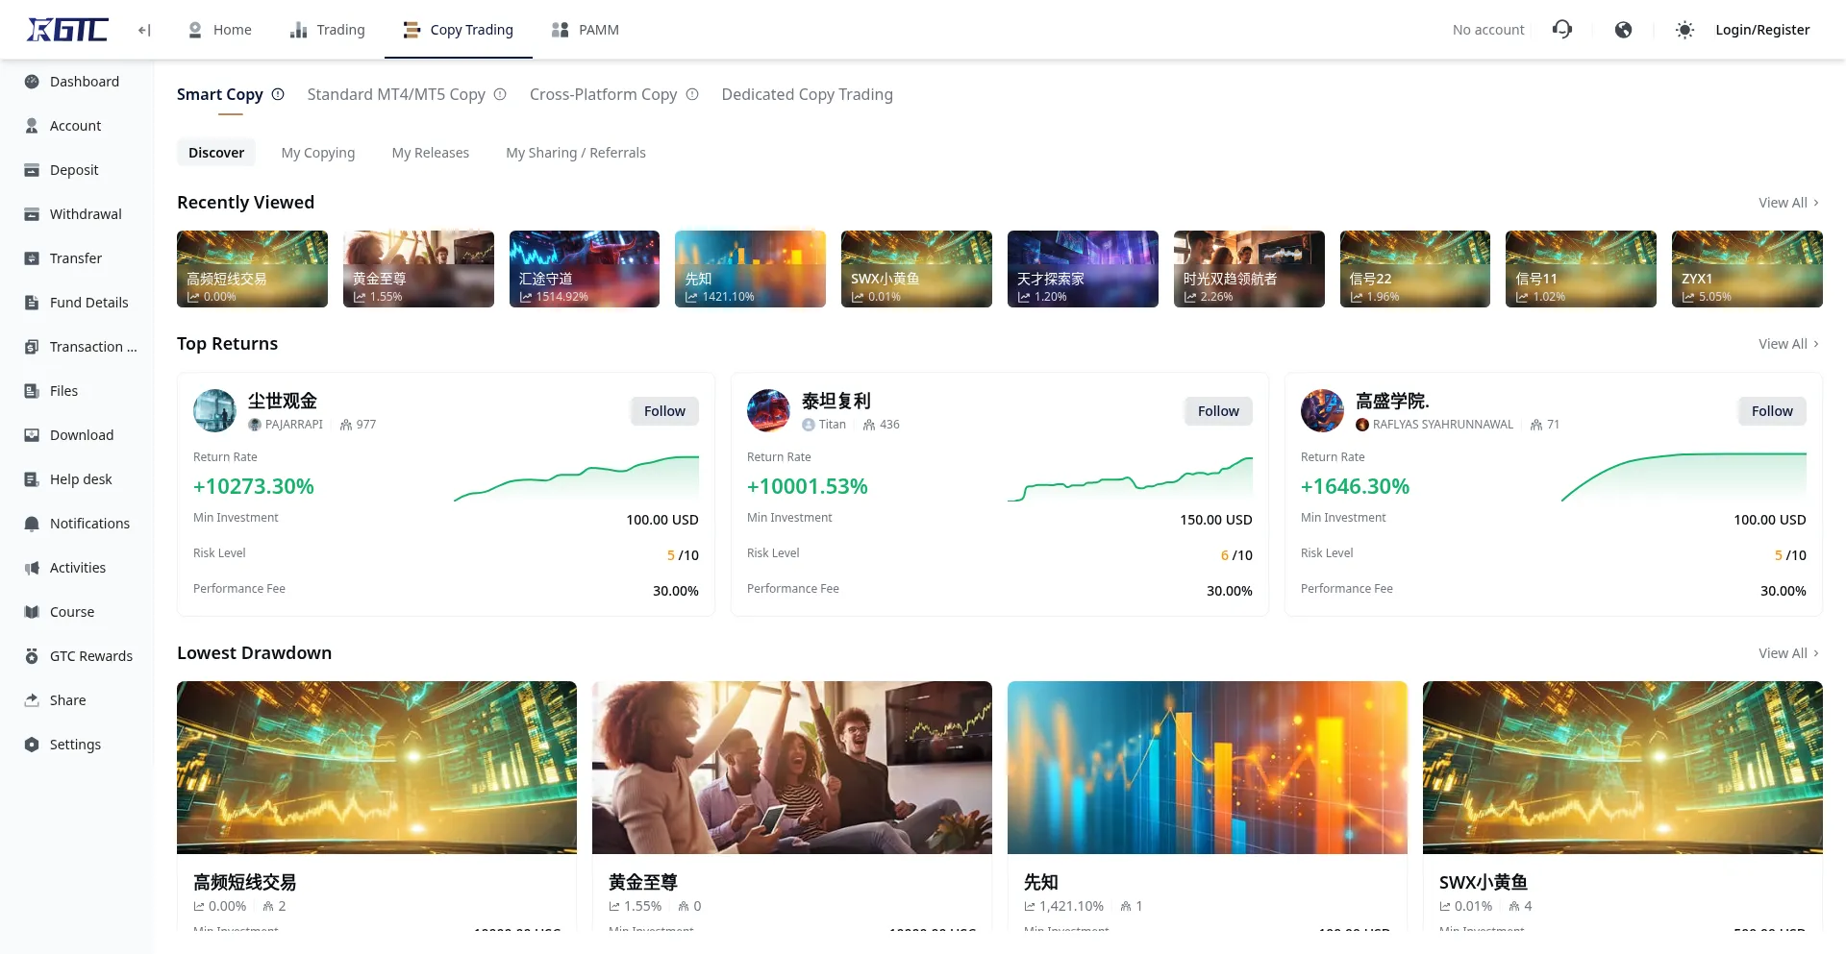The image size is (1846, 954).
Task: Click the Withdrawal sidebar icon
Action: click(x=32, y=214)
